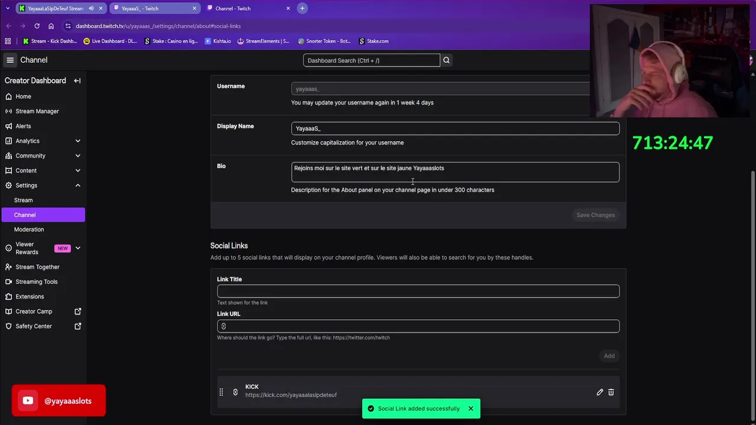Close the Channel - Twitch tab
Image resolution: width=756 pixels, height=425 pixels.
pyautogui.click(x=288, y=8)
